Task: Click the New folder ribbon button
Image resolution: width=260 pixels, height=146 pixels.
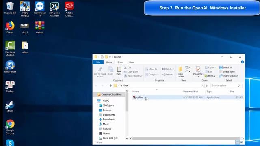Action: point(180,72)
